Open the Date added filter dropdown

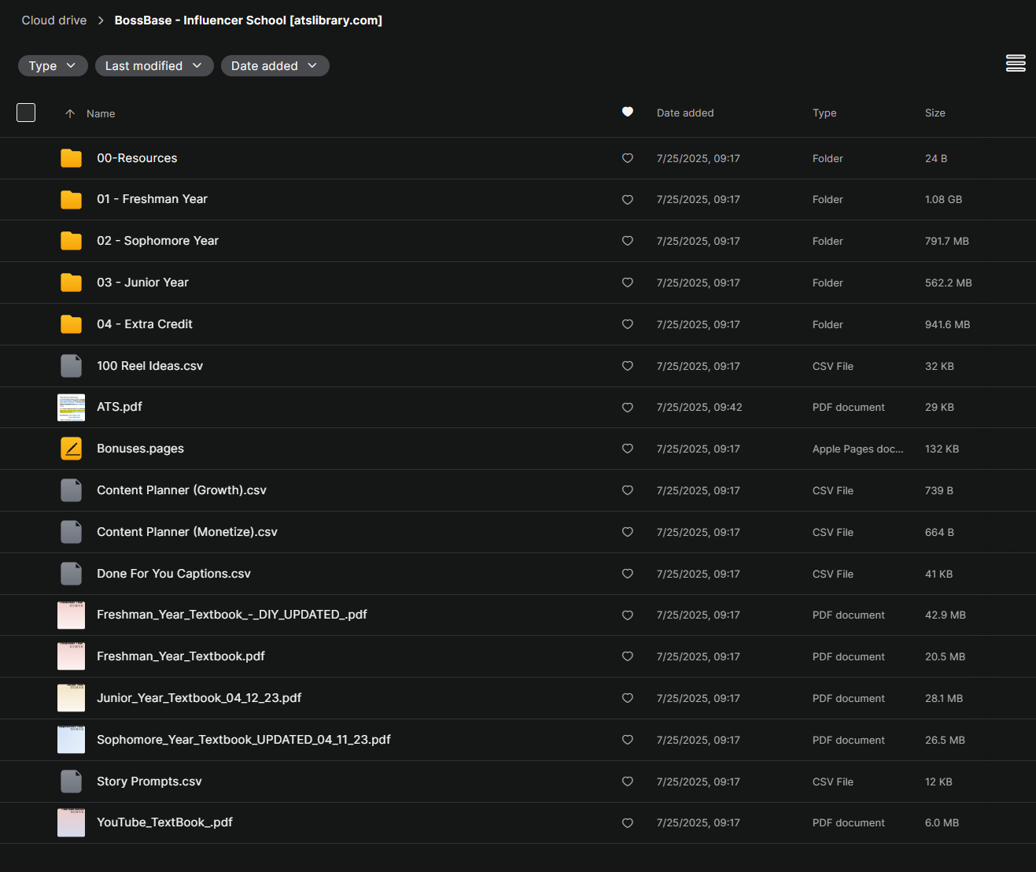pos(274,66)
